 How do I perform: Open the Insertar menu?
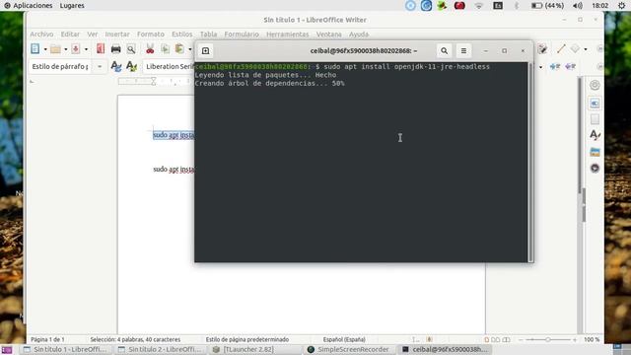117,35
